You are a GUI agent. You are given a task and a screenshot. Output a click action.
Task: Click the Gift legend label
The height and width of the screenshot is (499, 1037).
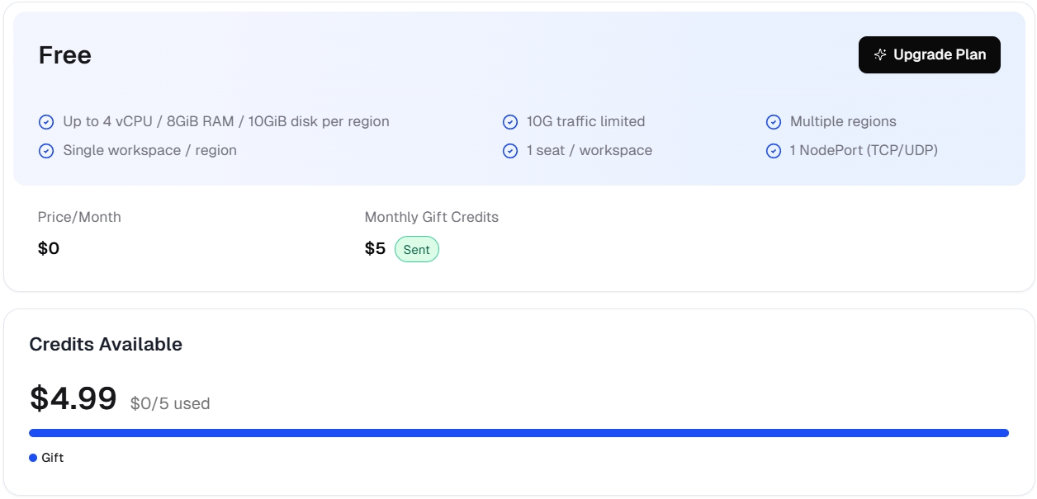(53, 458)
